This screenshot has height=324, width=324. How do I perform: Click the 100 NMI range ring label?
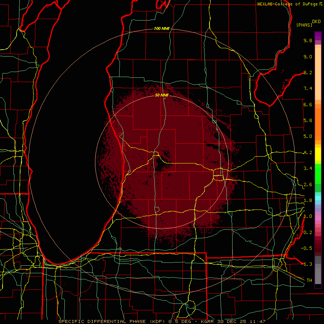[162, 28]
